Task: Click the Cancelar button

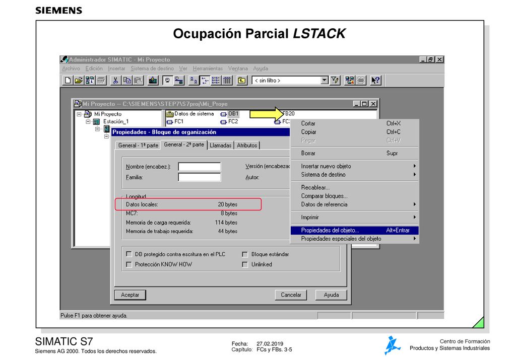Action: click(x=291, y=295)
